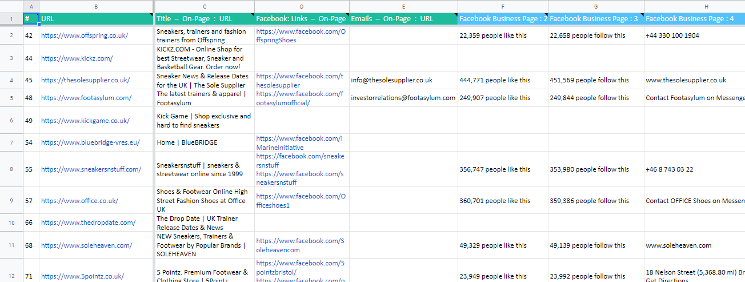745x282 pixels.
Task: Select row 8 header
Action: [x=11, y=169]
